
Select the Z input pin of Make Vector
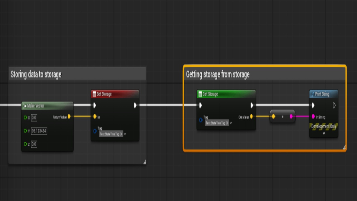pyautogui.click(x=25, y=144)
